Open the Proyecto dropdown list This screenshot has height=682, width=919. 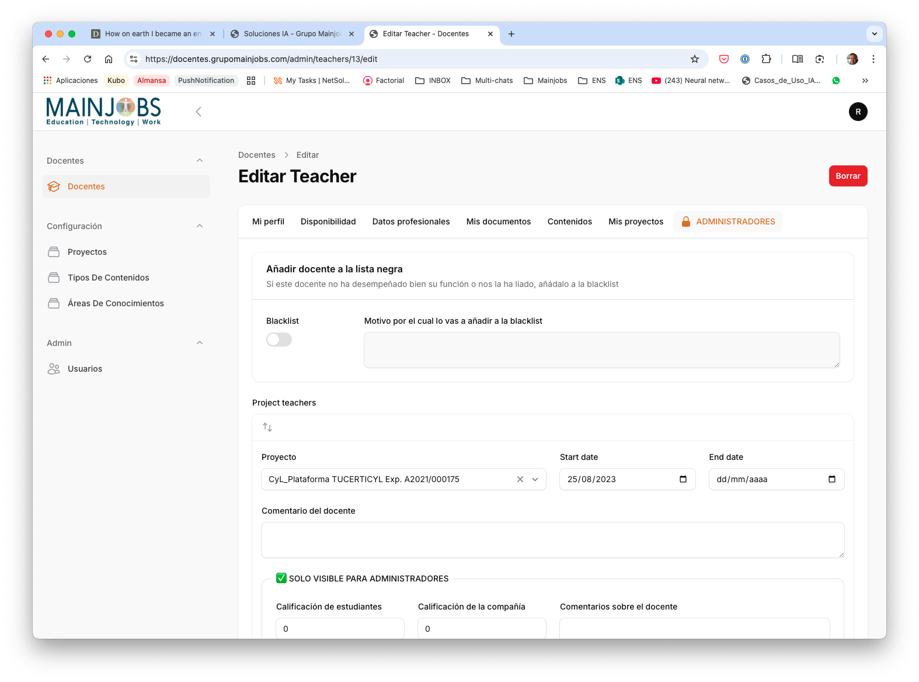[x=535, y=479]
